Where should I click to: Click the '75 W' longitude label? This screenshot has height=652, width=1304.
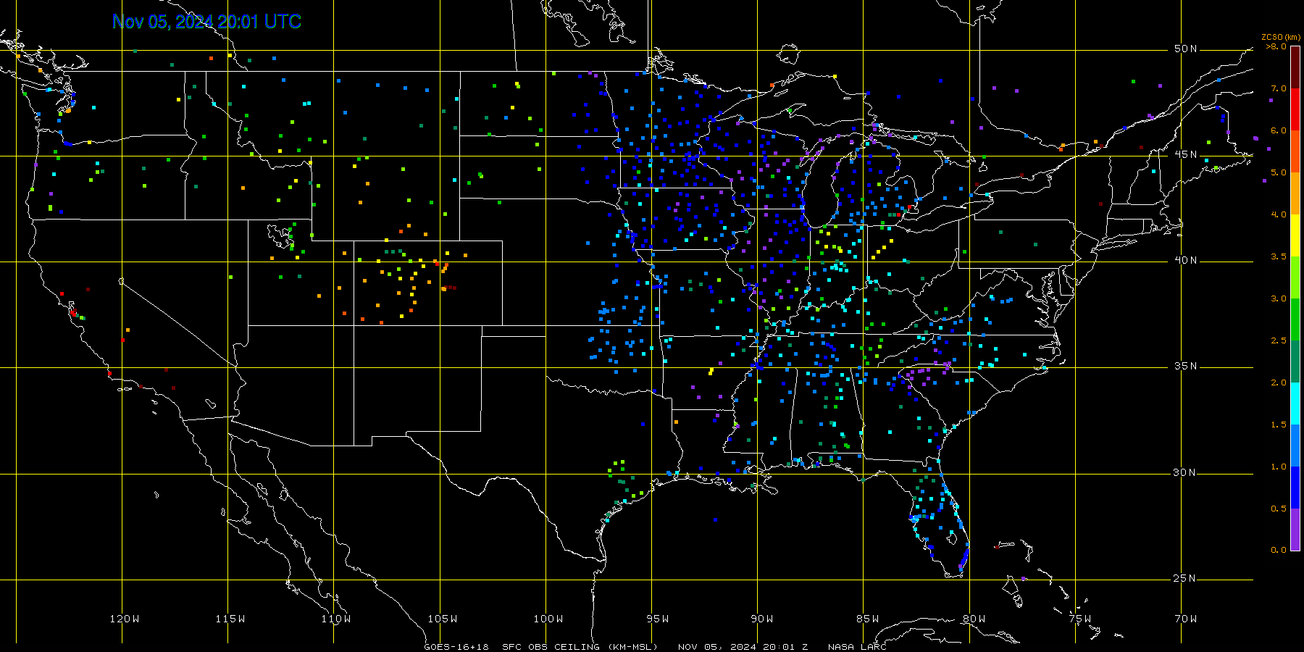point(1080,619)
